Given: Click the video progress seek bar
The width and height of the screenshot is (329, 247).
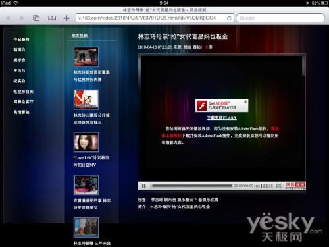Looking at the screenshot, I should pyautogui.click(x=192, y=186).
